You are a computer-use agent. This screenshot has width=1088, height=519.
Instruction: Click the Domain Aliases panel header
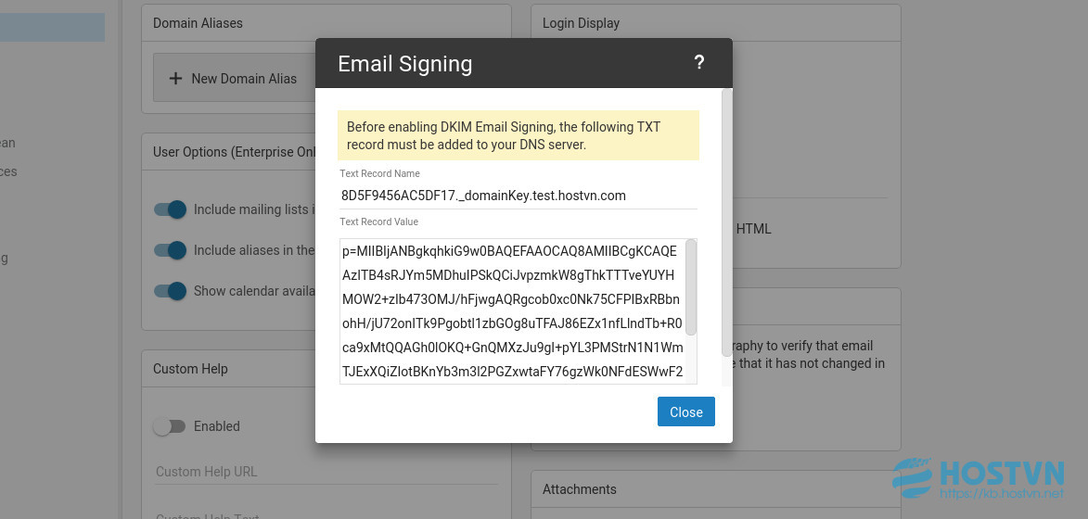(326, 23)
